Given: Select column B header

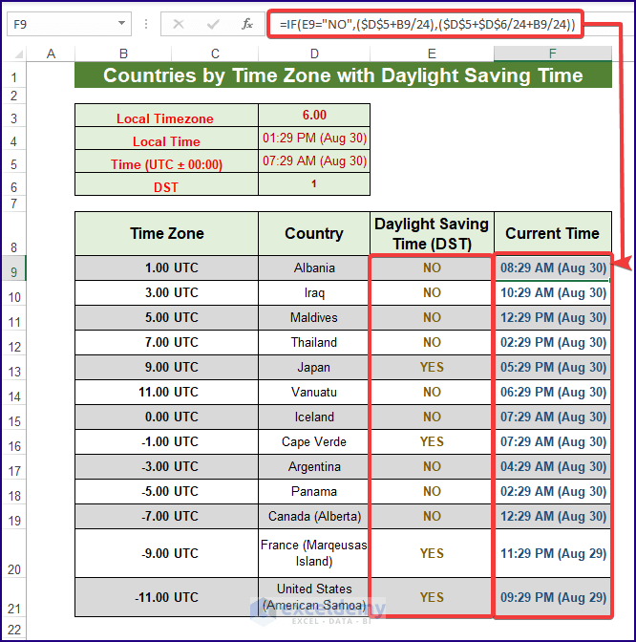Looking at the screenshot, I should (123, 53).
